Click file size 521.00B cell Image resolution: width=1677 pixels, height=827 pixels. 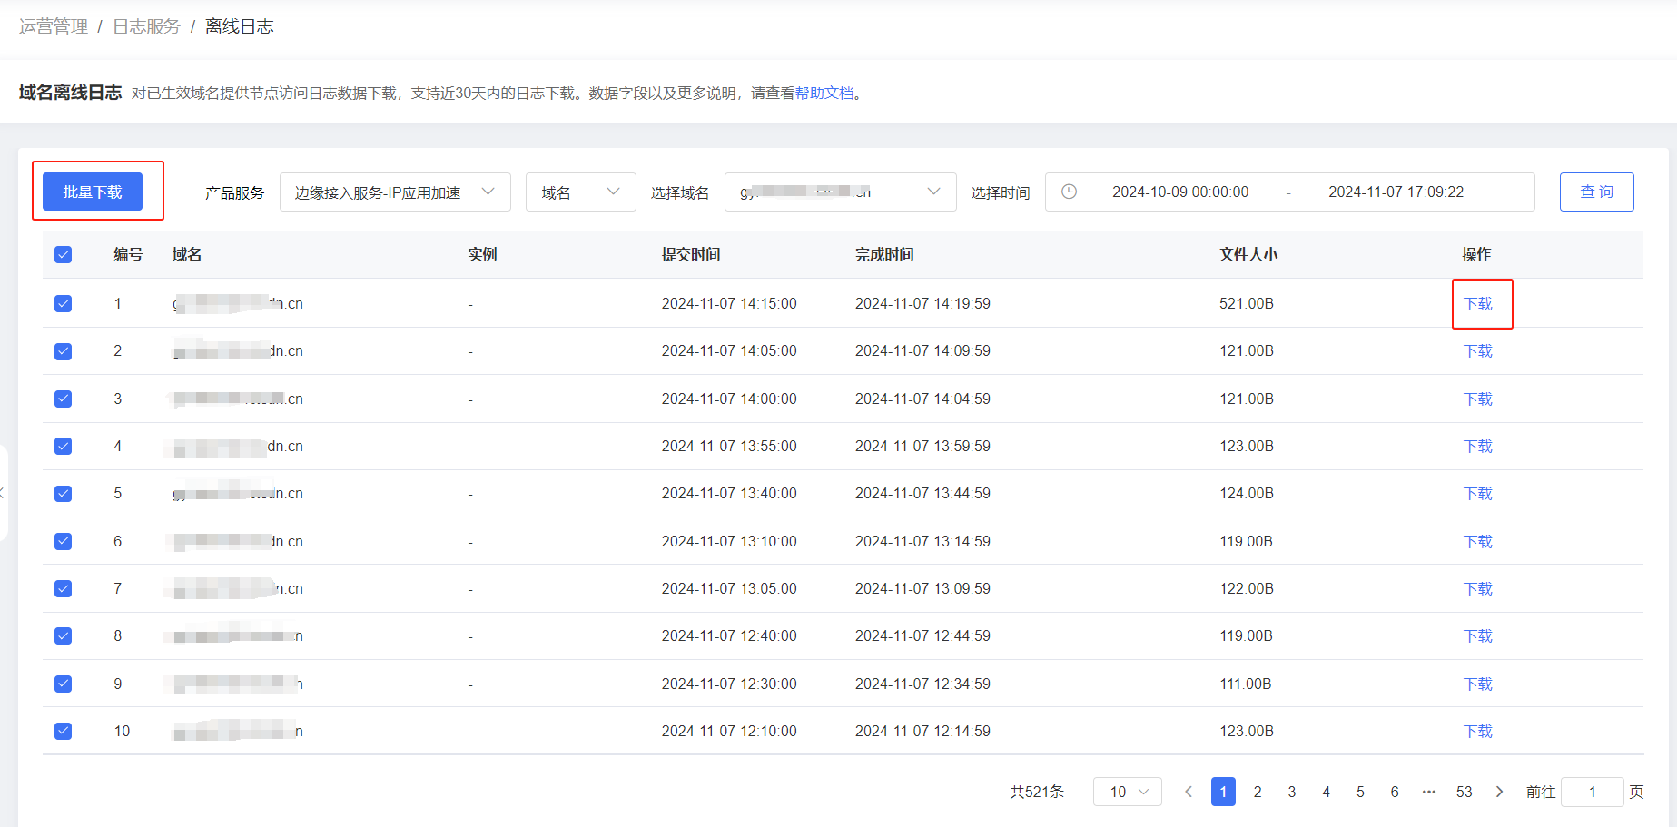[x=1247, y=303]
